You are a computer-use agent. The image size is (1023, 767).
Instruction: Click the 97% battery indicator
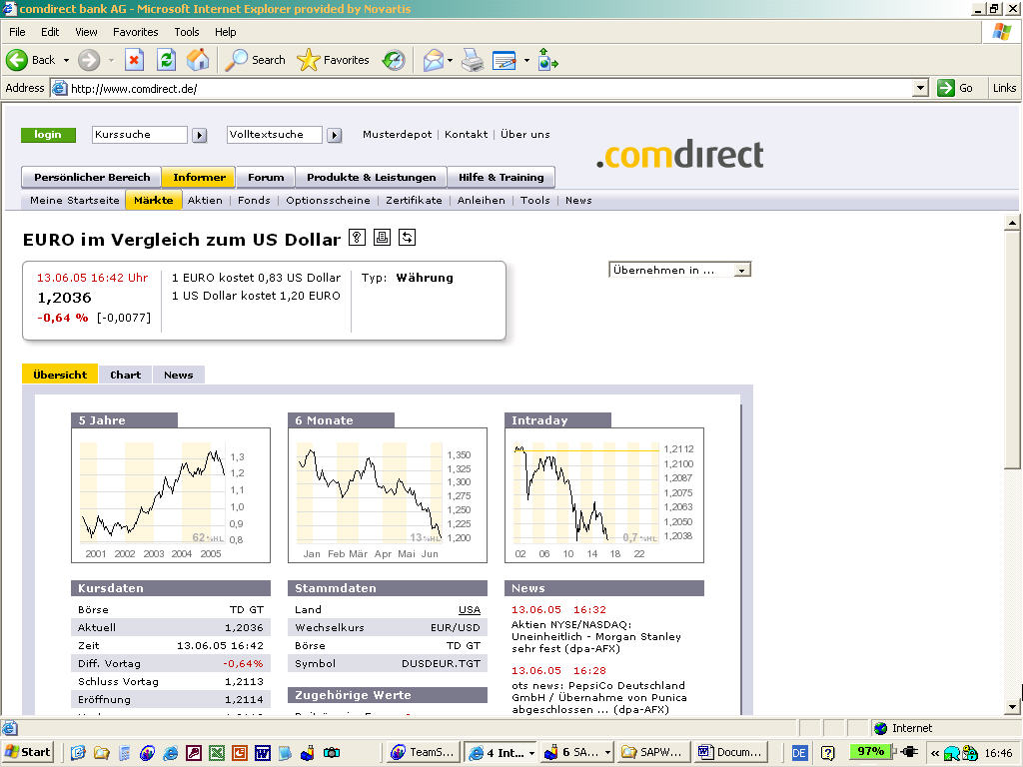coord(870,752)
